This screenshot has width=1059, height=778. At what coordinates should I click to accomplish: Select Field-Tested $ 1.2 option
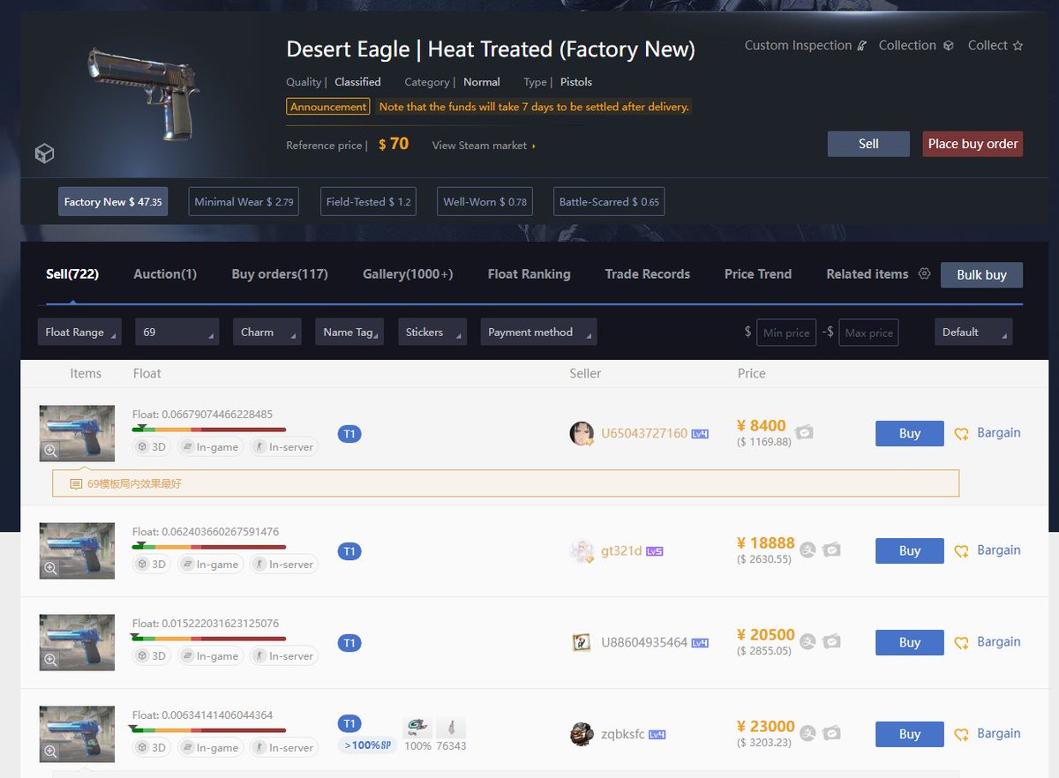[x=368, y=201]
